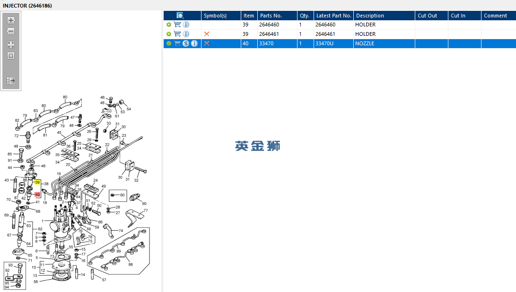516x292 pixels.
Task: Click the four-squares grid view icon
Action: tap(11, 45)
